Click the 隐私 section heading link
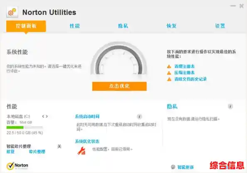Viewport: 247px width, 173px height. (x=172, y=106)
